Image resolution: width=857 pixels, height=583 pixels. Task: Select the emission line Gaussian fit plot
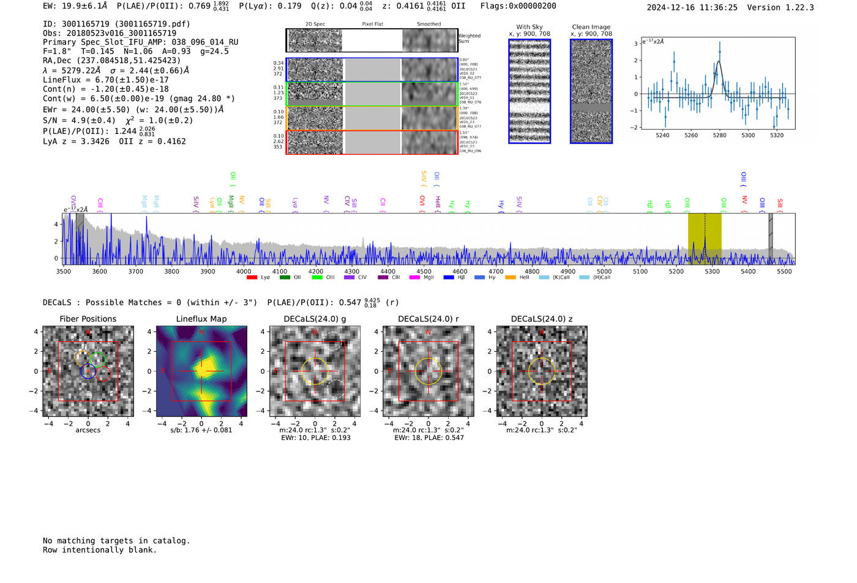718,83
